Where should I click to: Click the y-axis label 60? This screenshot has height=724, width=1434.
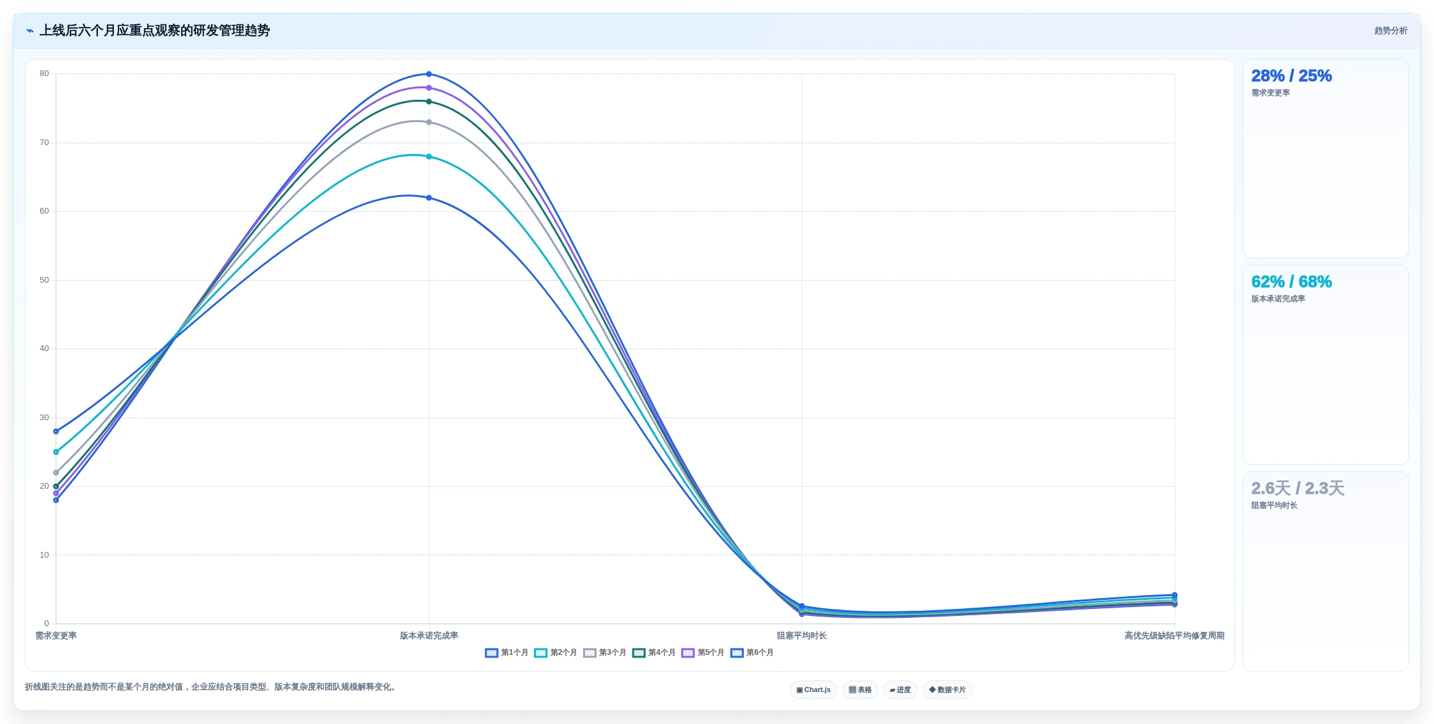click(x=44, y=211)
